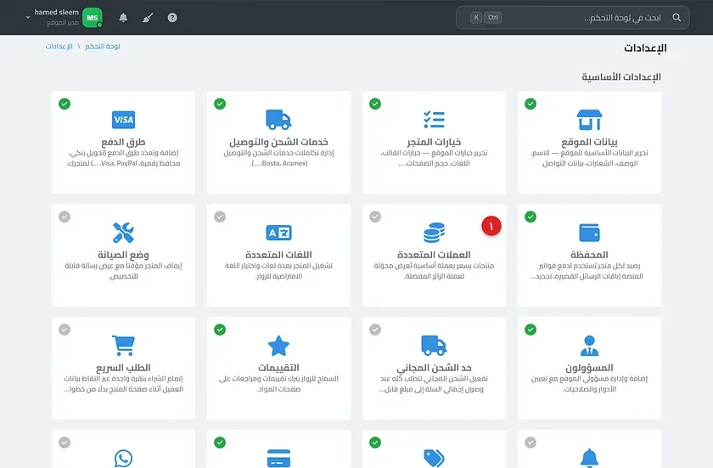Click حد الشحن المجاني card title
This screenshot has width=713, height=468.
click(435, 368)
